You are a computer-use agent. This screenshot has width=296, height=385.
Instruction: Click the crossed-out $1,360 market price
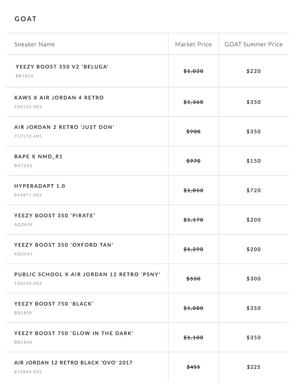pyautogui.click(x=193, y=102)
